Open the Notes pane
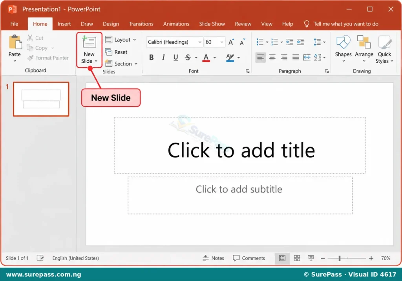The width and height of the screenshot is (402, 281). tap(213, 258)
